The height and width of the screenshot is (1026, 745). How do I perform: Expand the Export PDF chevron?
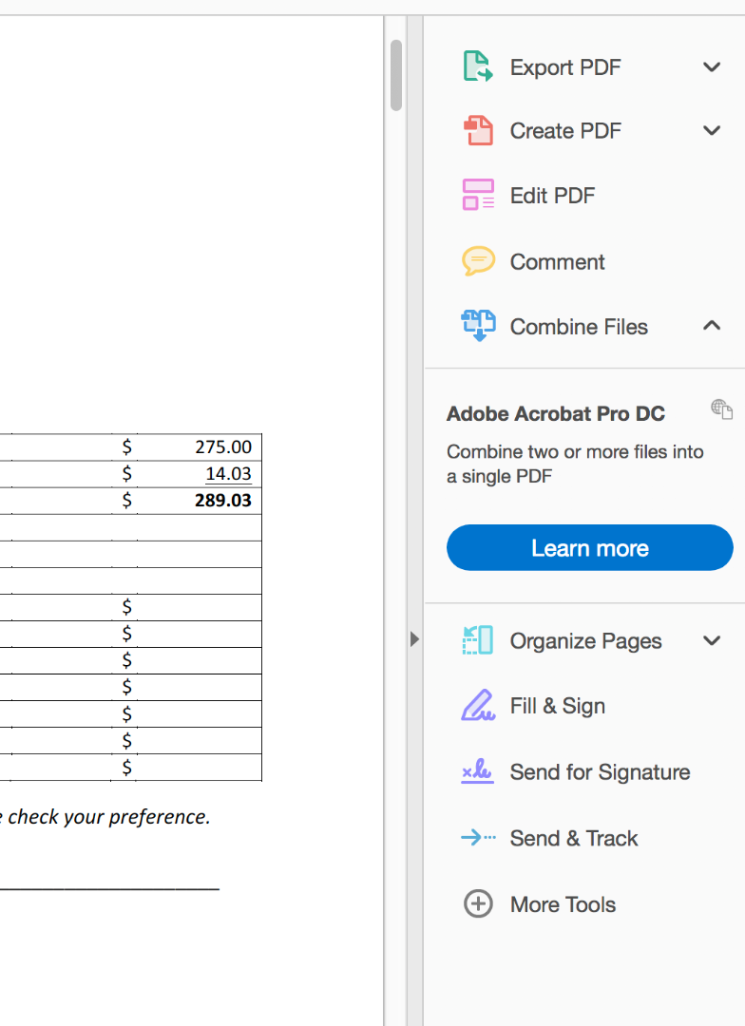(712, 67)
